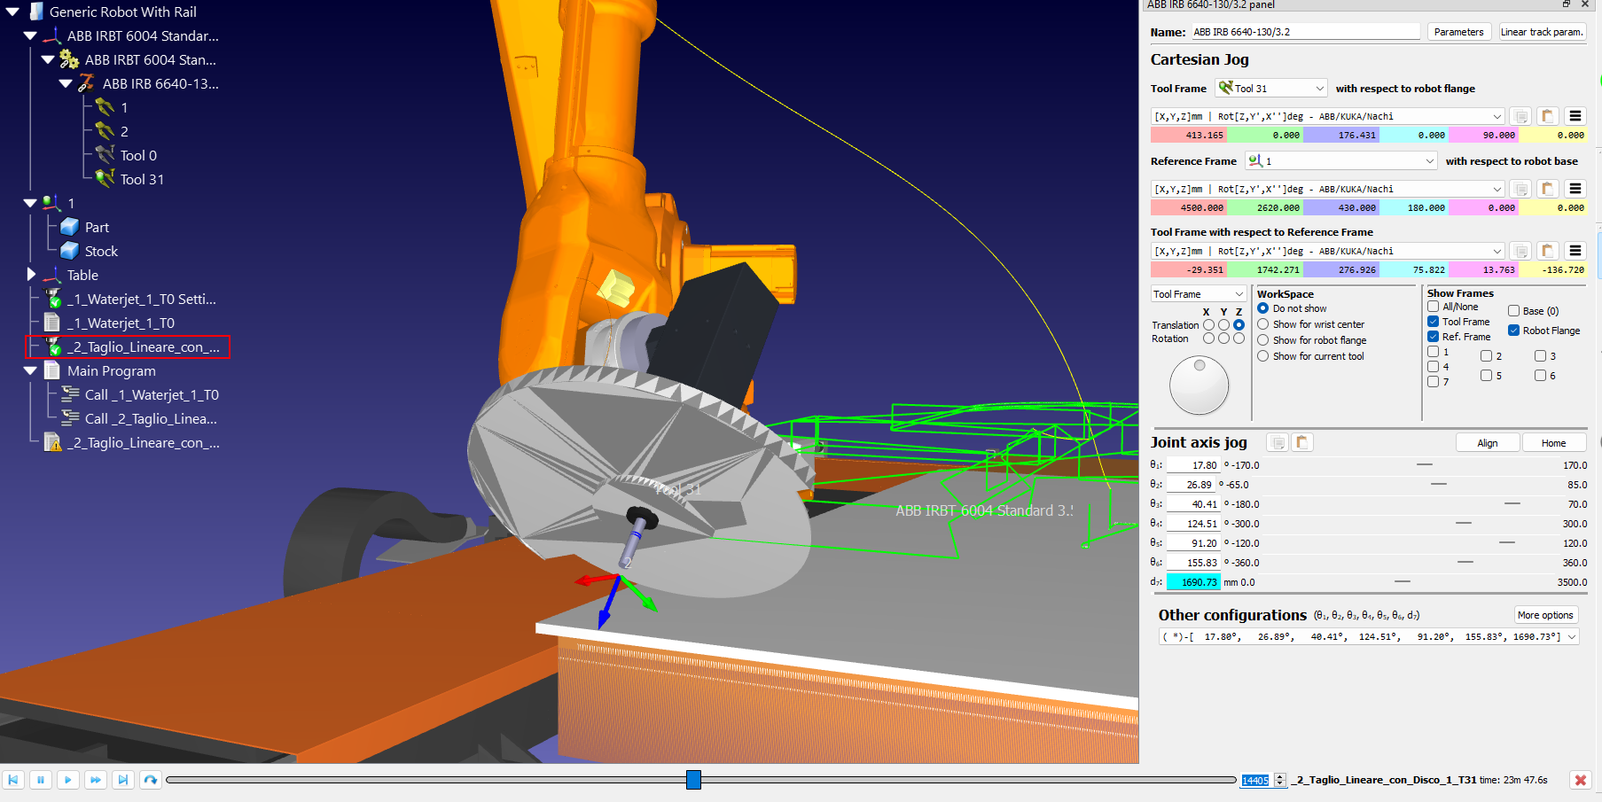Open the Linear track param. settings
The height and width of the screenshot is (802, 1602).
1541,32
